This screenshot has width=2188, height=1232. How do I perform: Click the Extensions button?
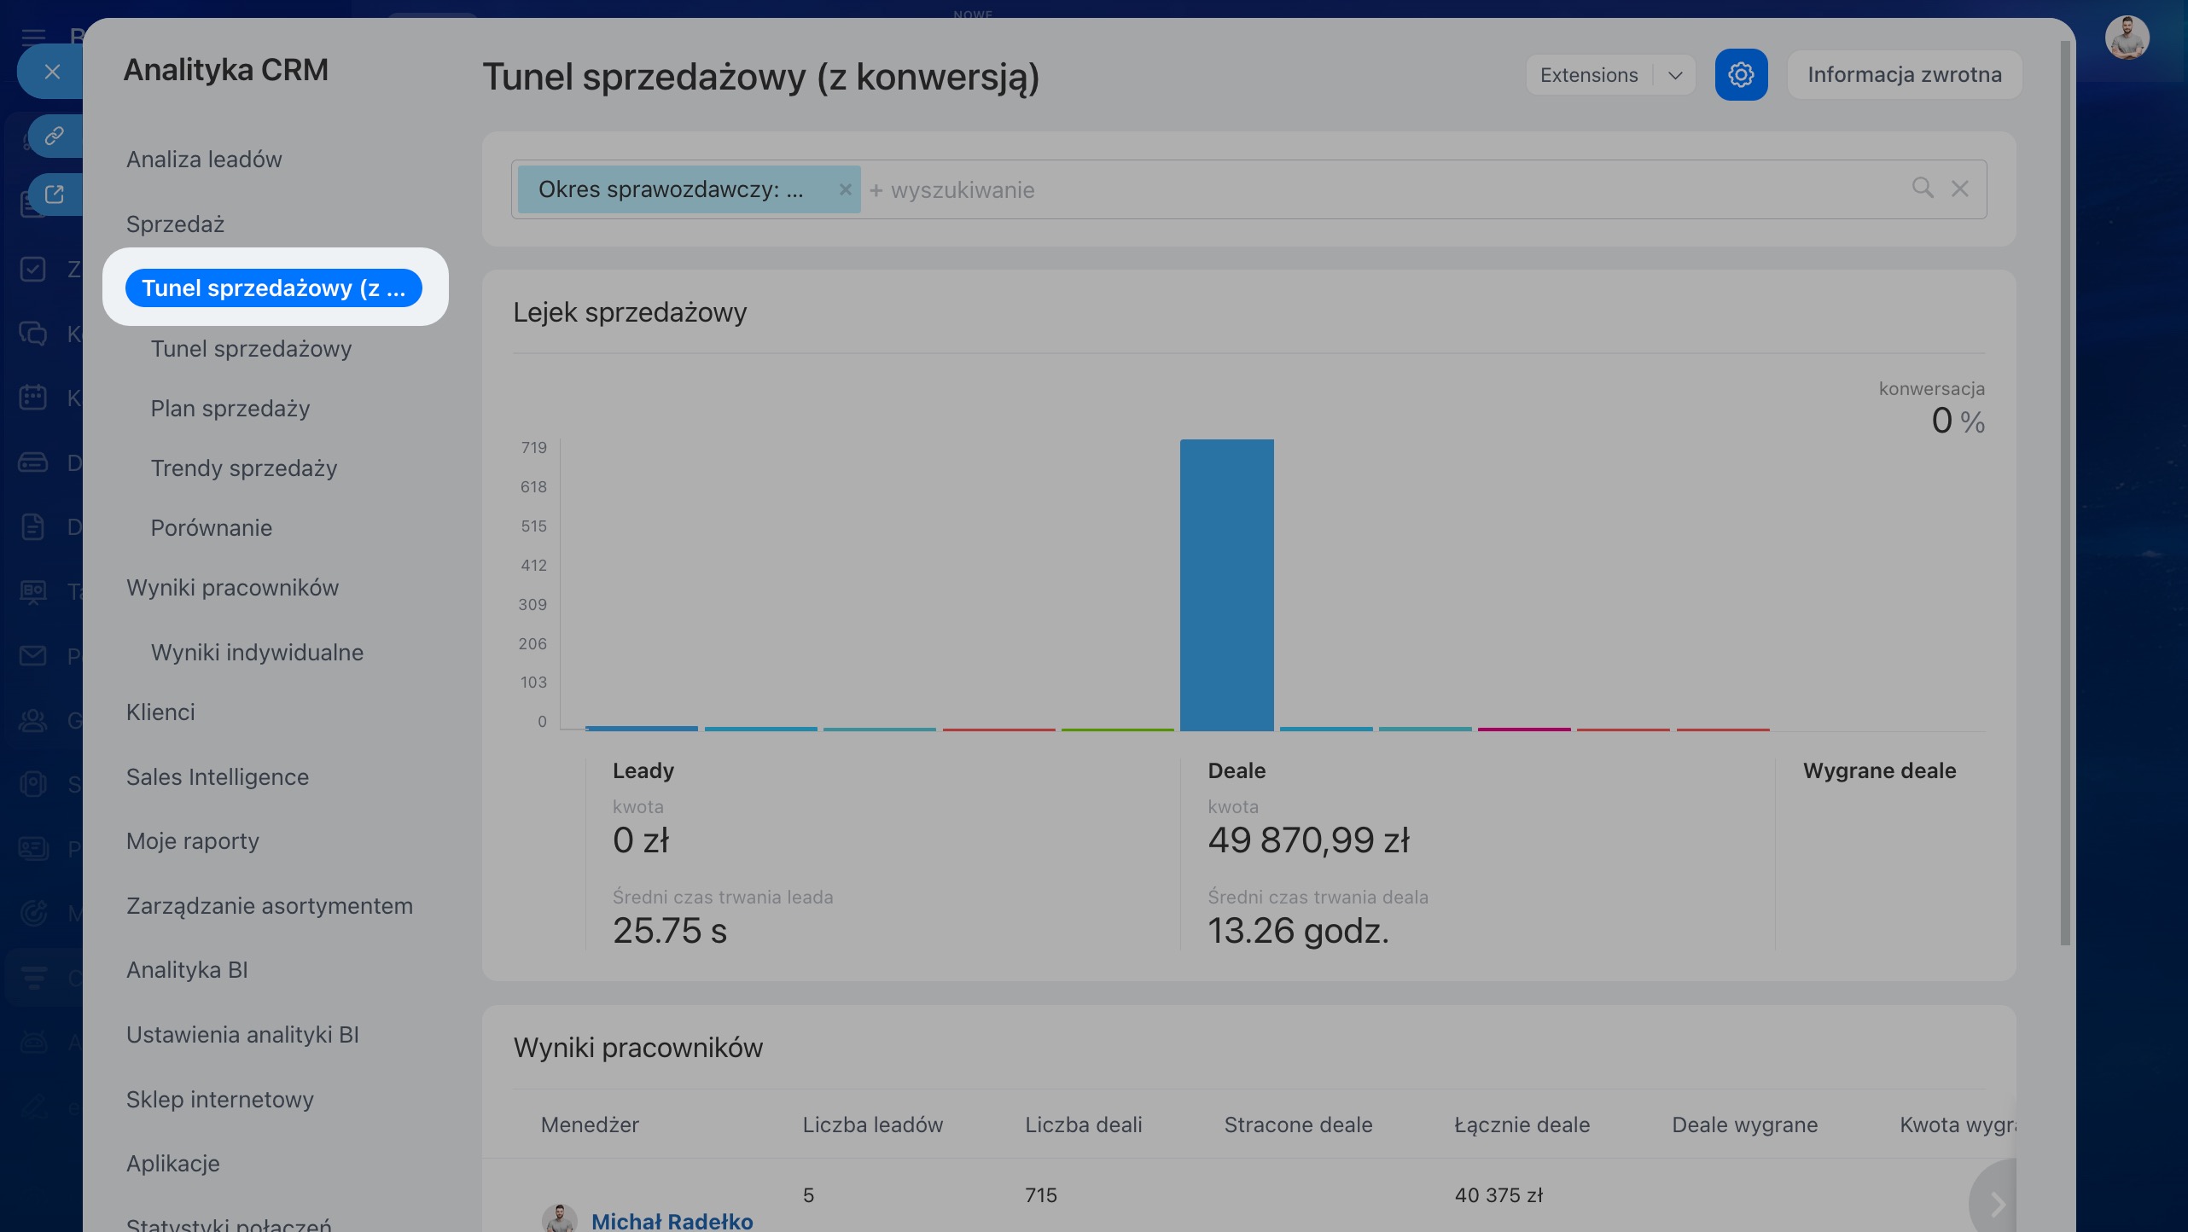1588,75
